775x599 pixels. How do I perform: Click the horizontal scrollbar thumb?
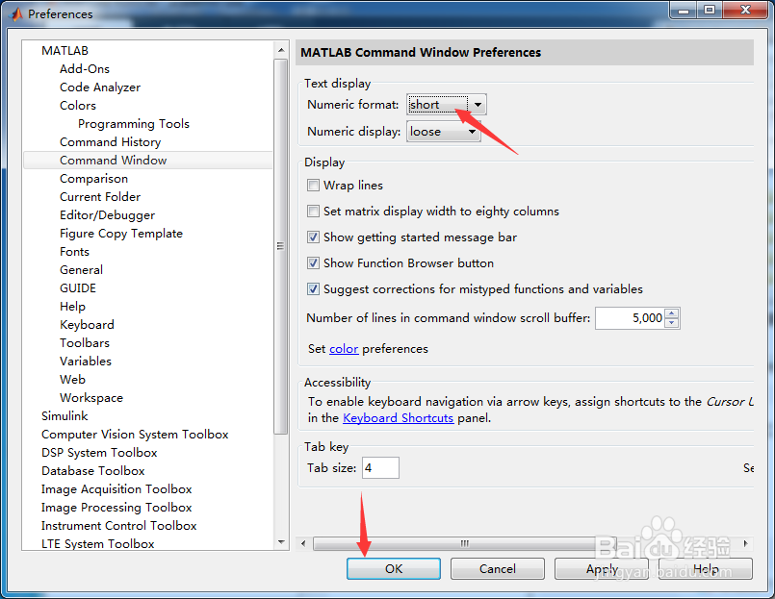click(464, 543)
